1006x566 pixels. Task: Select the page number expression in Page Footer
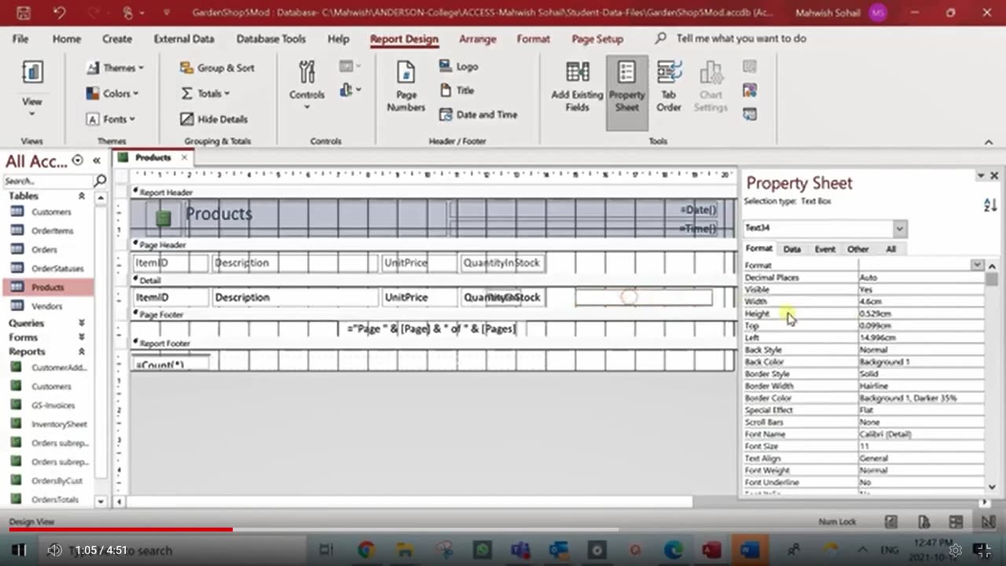tap(431, 329)
